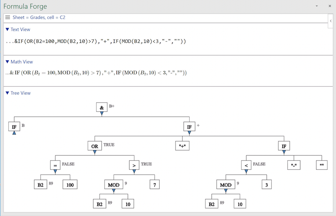The image size is (336, 216).
Task: Collapse the equals node triangle
Action: click(55, 171)
